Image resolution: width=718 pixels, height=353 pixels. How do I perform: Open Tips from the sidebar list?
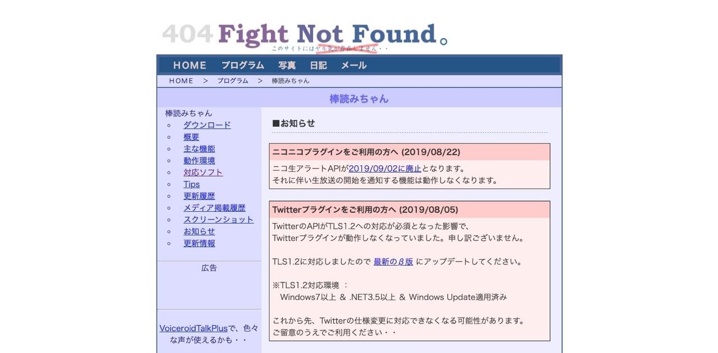(191, 184)
